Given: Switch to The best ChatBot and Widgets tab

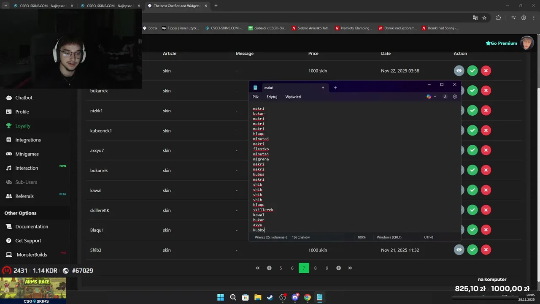Looking at the screenshot, I should pos(176,6).
